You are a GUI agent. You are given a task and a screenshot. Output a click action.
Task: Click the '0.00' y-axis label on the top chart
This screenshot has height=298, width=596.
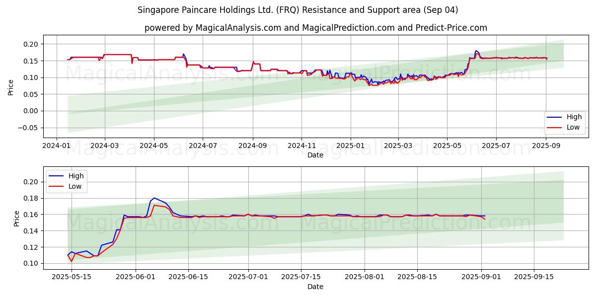tap(31, 111)
